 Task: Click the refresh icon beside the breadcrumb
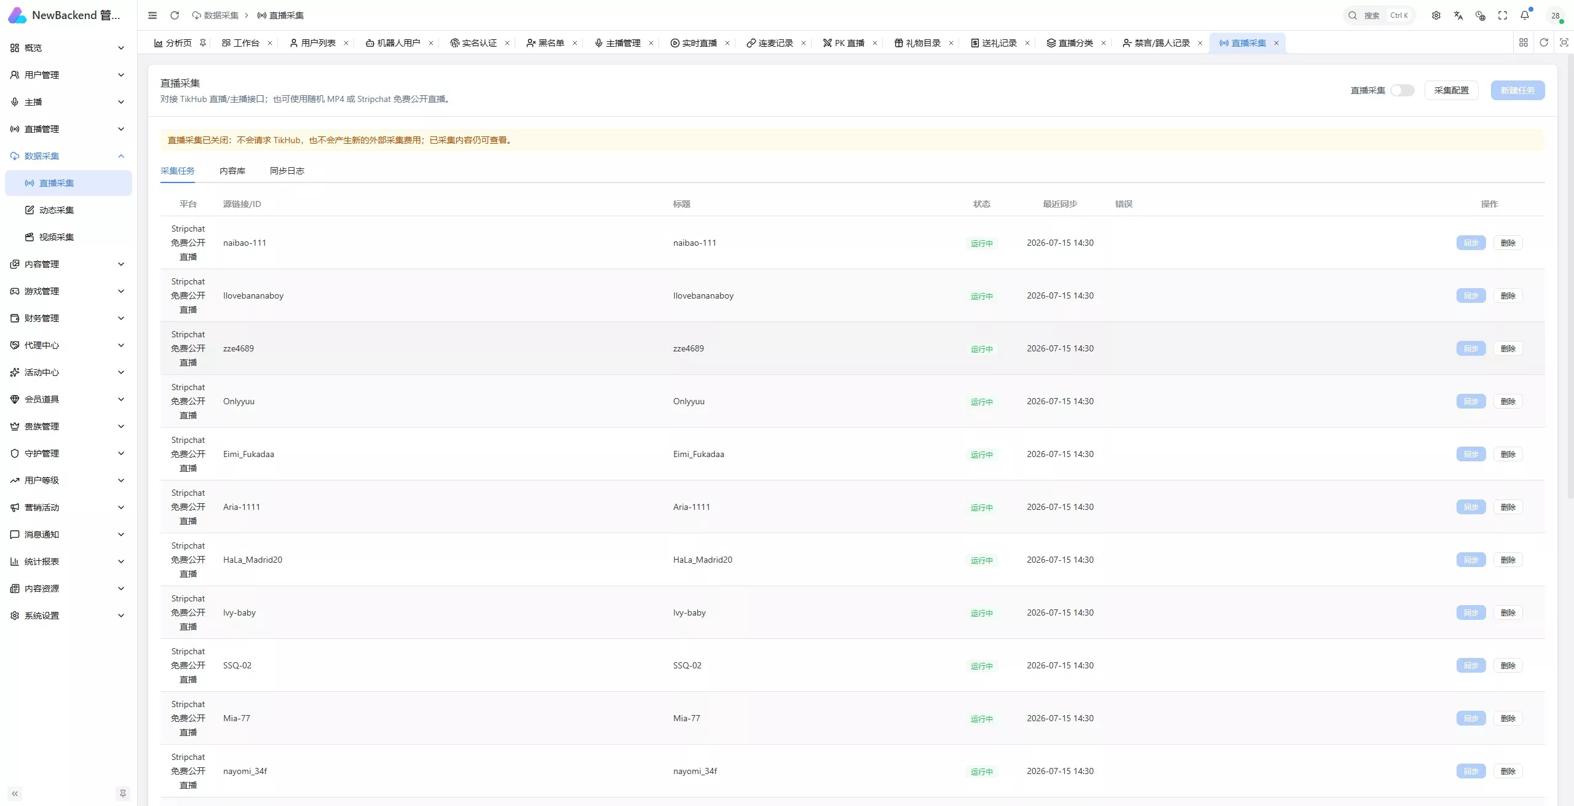175,15
